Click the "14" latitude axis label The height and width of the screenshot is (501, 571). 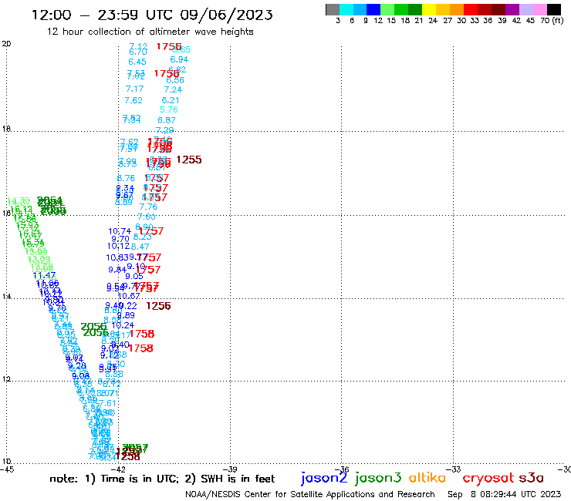tap(6, 297)
